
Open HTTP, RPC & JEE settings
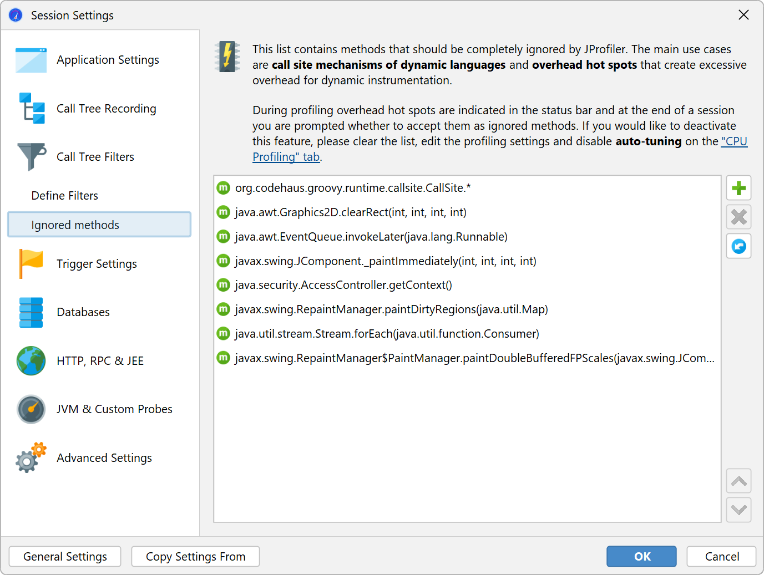point(100,360)
